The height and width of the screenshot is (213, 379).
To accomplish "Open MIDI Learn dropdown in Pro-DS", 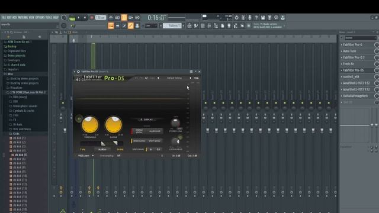I will click(x=85, y=156).
